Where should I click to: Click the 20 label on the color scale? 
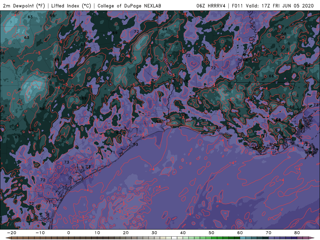pyautogui.click(x=126, y=233)
